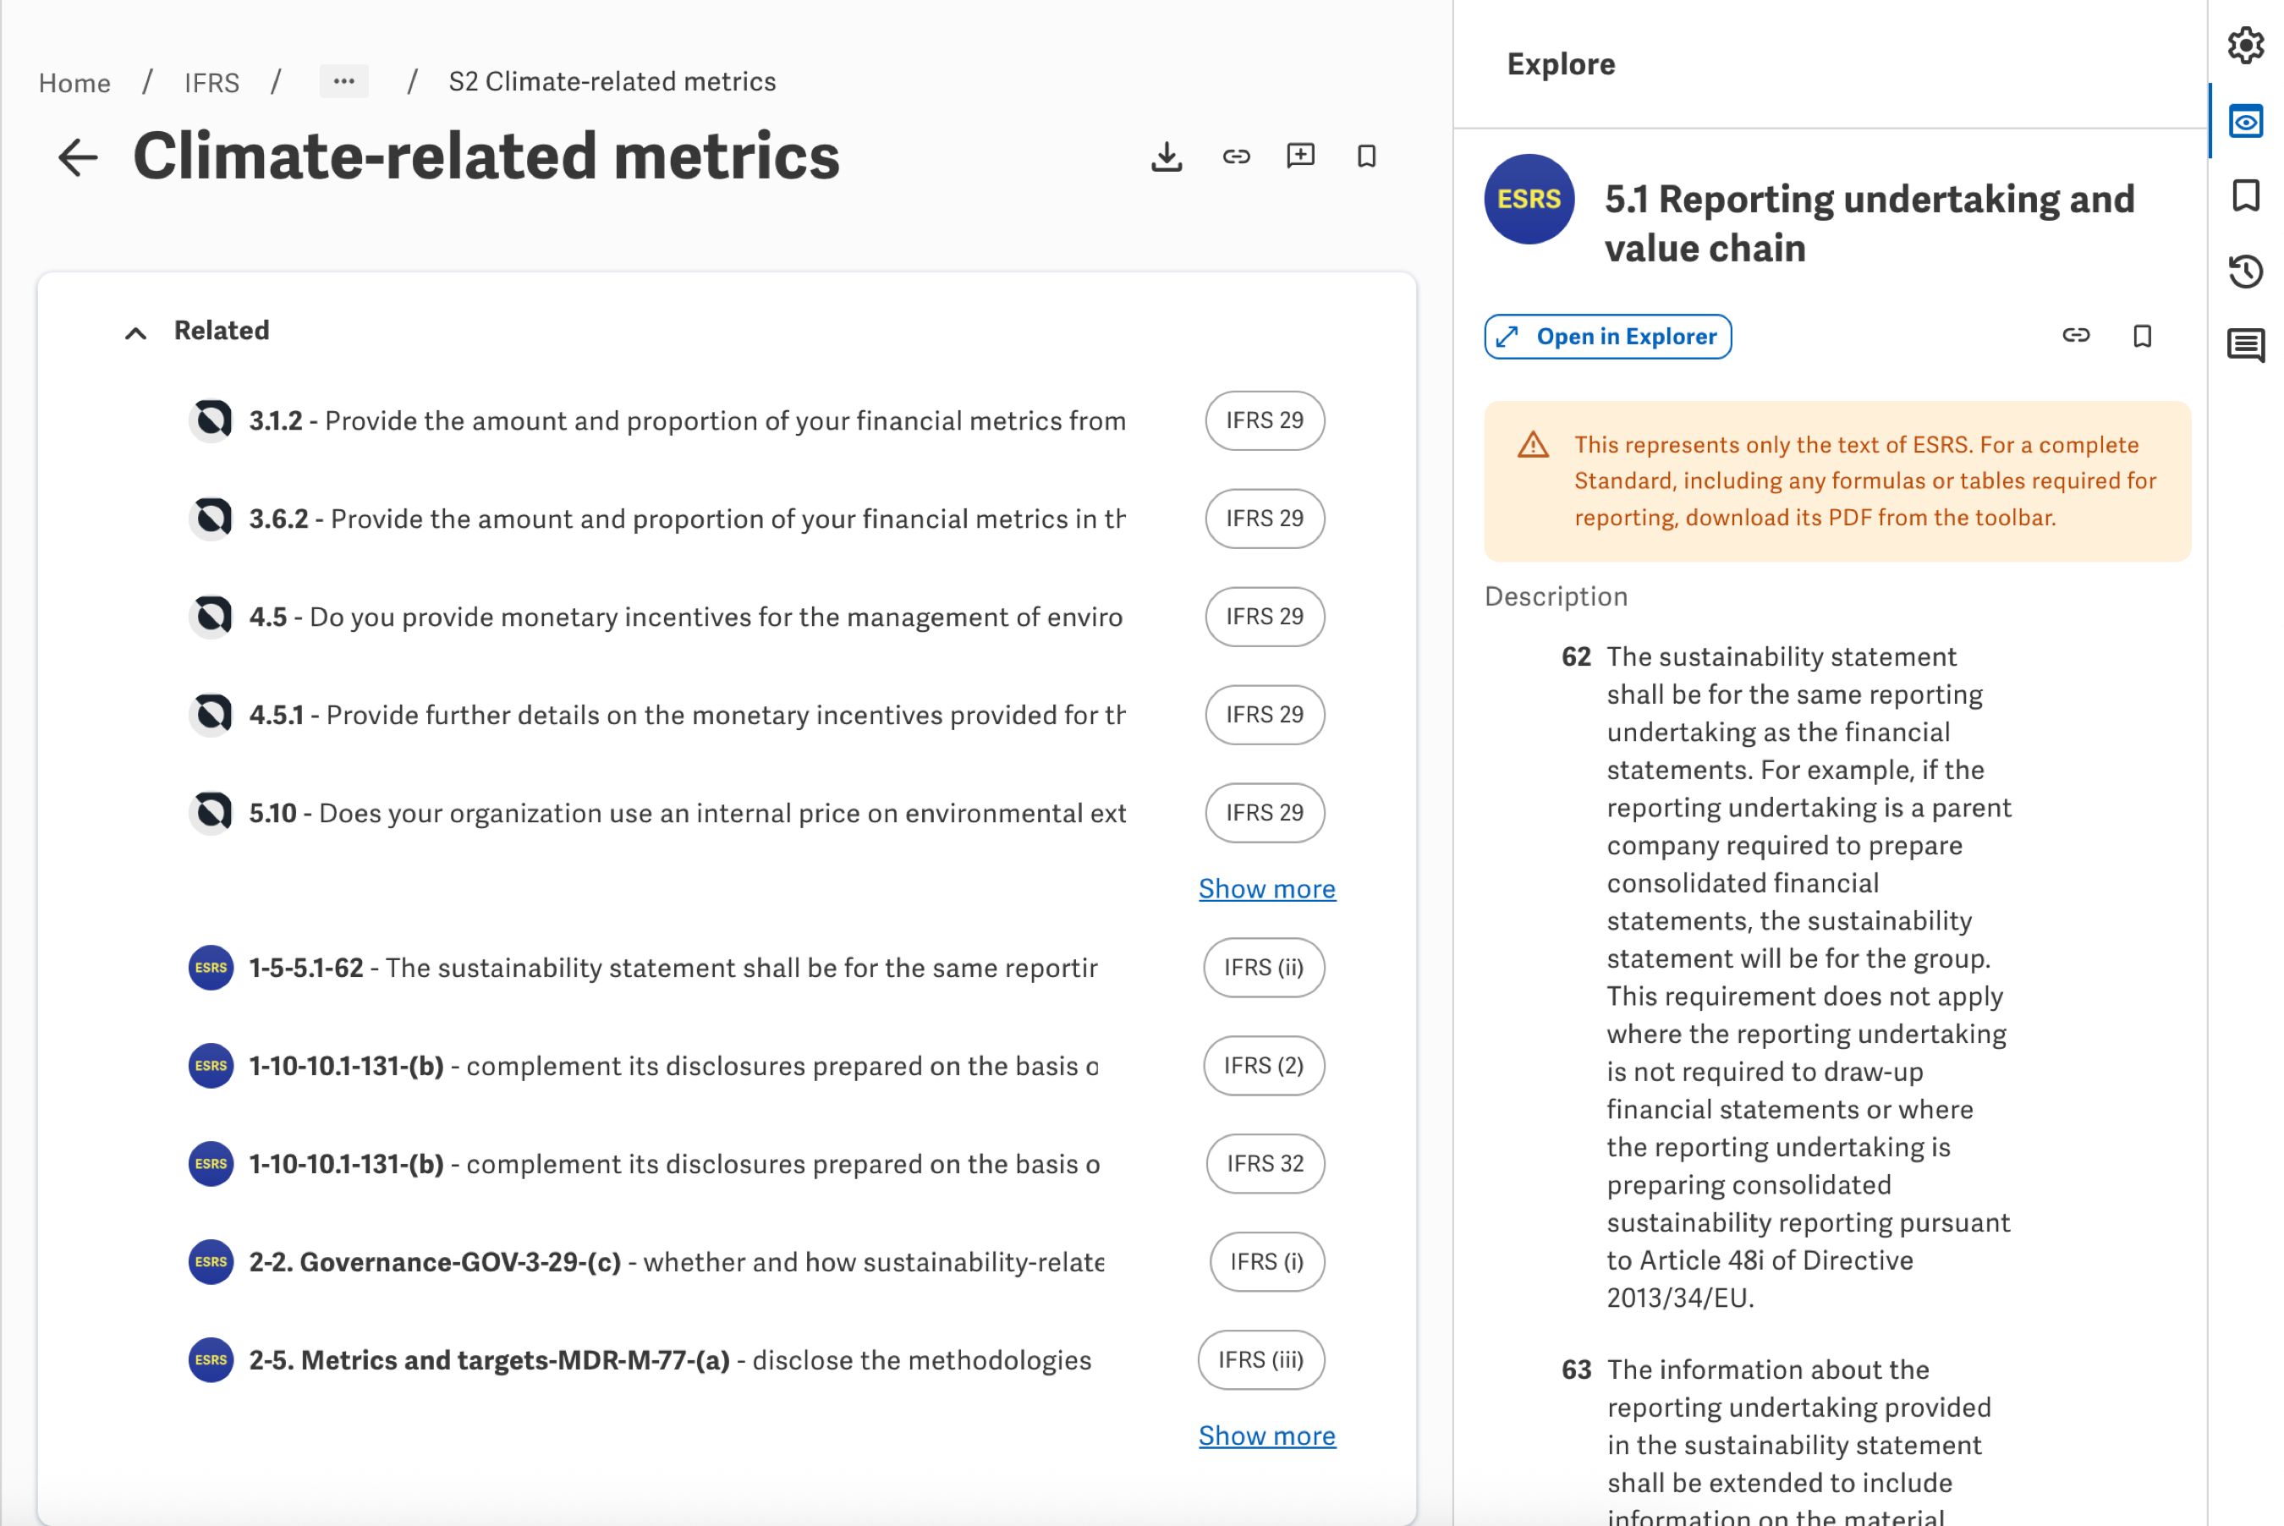
Task: Click the IFRS (i) tag
Action: coord(1266,1262)
